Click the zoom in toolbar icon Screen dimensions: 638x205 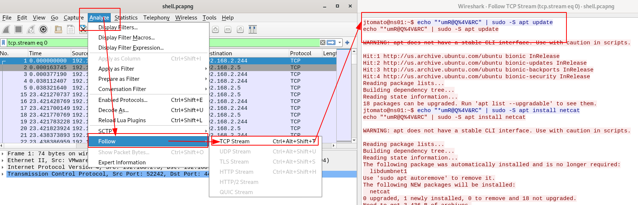[215, 29]
